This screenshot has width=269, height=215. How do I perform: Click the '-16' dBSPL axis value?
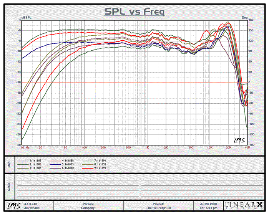point(18,83)
